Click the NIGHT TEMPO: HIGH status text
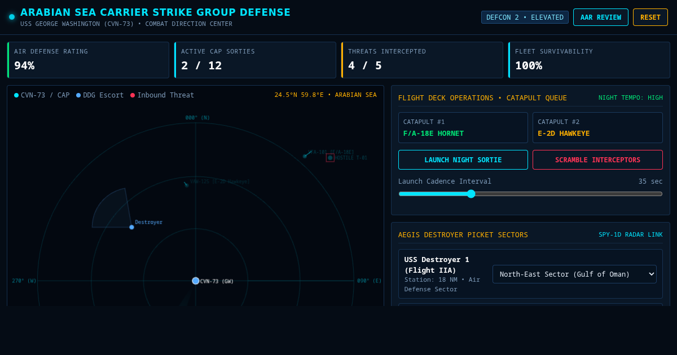Viewport: 677px width, 355px height. [631, 97]
